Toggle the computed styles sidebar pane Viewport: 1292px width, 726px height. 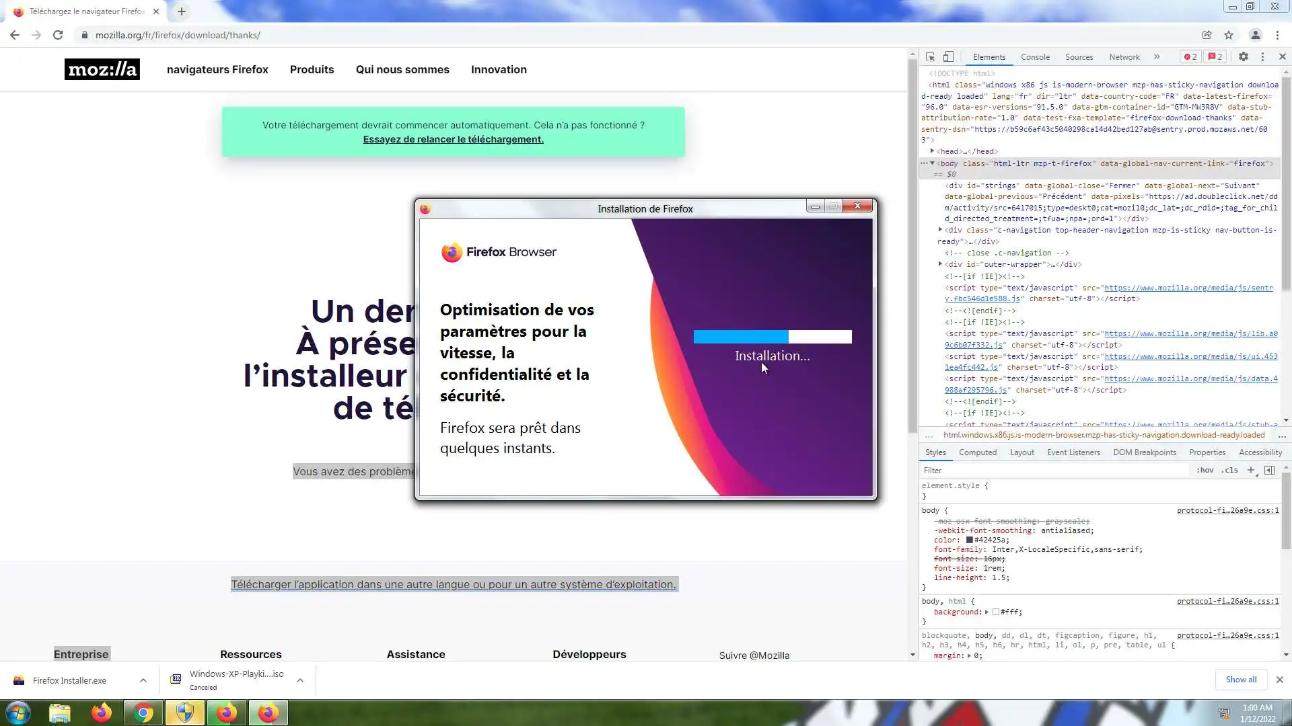tap(1269, 471)
